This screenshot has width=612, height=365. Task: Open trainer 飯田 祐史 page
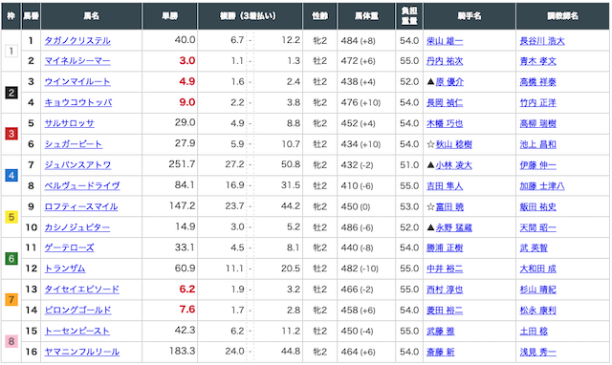point(537,206)
